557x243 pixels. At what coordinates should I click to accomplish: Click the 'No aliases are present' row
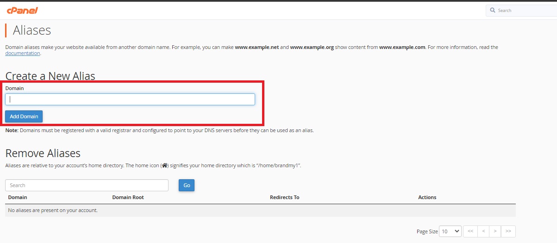tap(260, 210)
